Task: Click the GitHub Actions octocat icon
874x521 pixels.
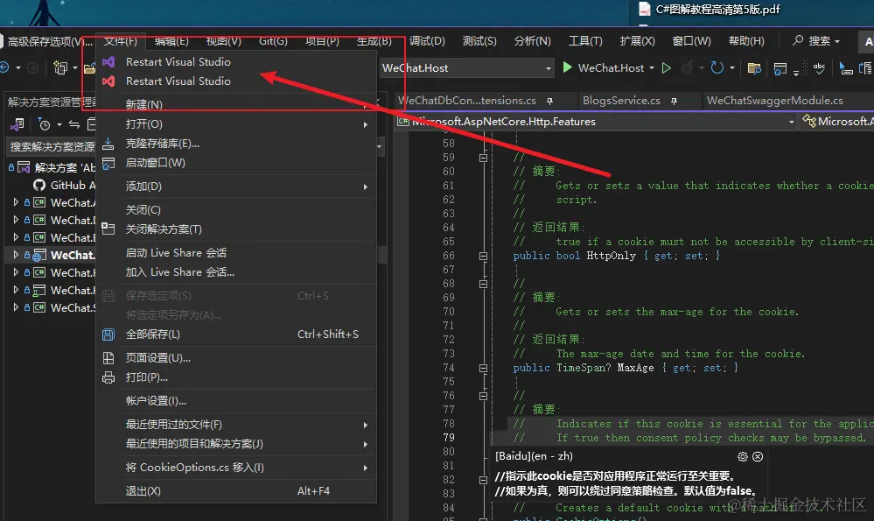Action: [39, 185]
